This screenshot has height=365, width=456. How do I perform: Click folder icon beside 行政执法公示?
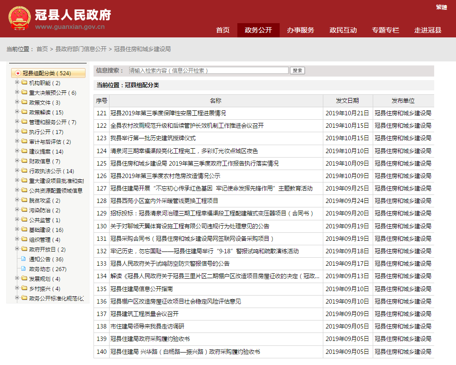pos(24,170)
